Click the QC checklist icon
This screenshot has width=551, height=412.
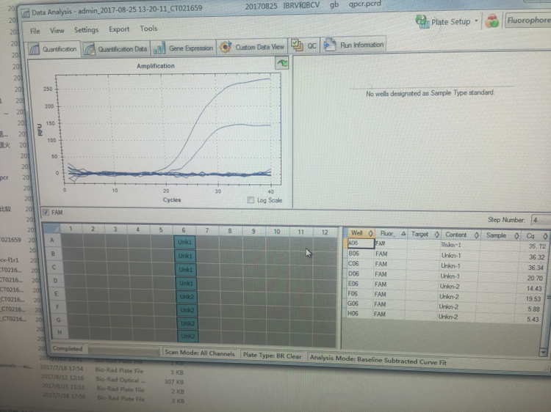298,45
